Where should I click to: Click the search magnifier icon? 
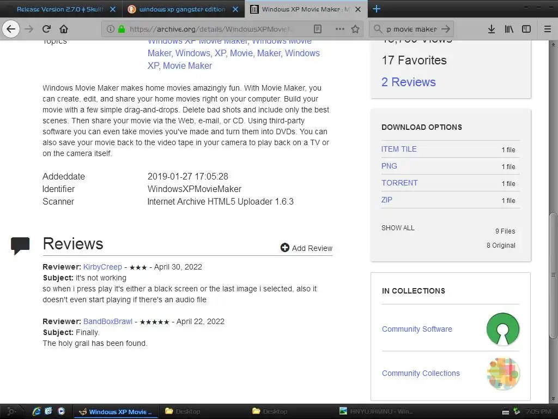pyautogui.click(x=378, y=29)
